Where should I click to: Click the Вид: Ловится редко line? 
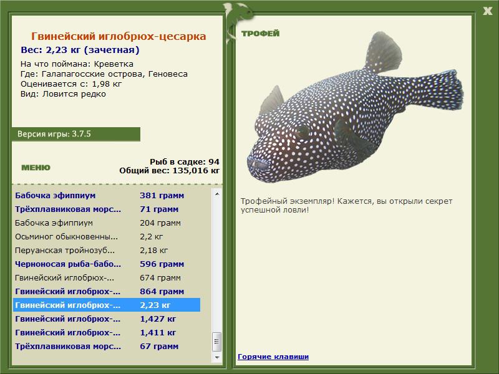click(x=63, y=94)
